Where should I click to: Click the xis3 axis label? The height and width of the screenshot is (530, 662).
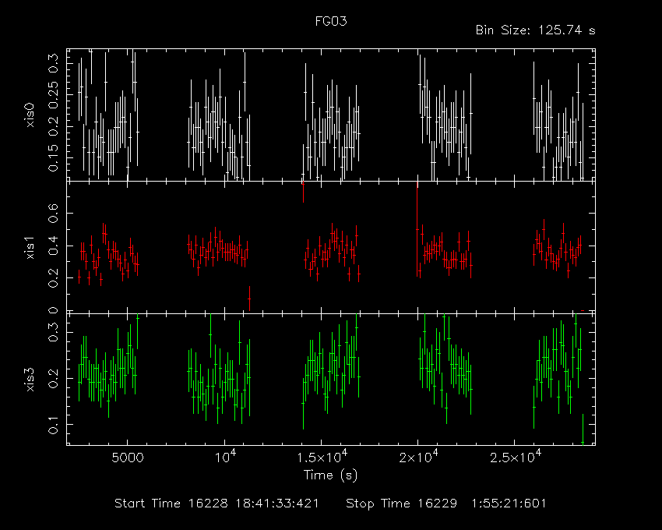(30, 379)
